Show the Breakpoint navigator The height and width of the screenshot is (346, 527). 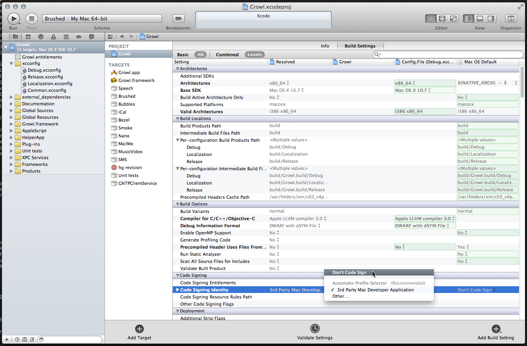[79, 36]
